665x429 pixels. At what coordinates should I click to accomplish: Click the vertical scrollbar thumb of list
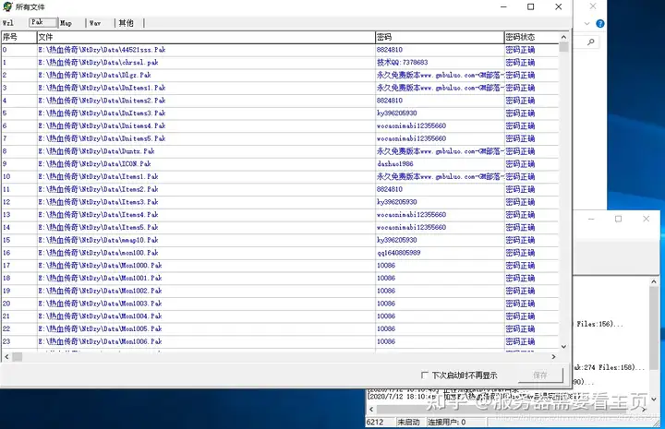[x=563, y=47]
